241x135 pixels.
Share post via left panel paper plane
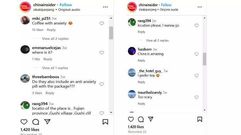(47, 122)
